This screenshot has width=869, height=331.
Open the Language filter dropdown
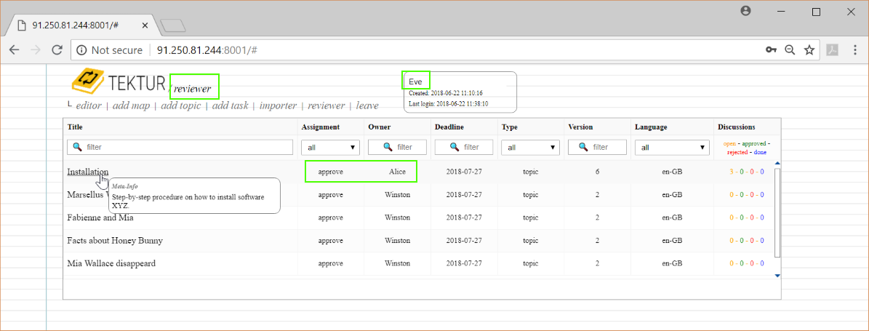coord(672,147)
